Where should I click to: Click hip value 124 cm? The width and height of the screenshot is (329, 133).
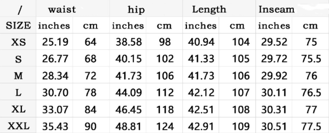[165, 126]
